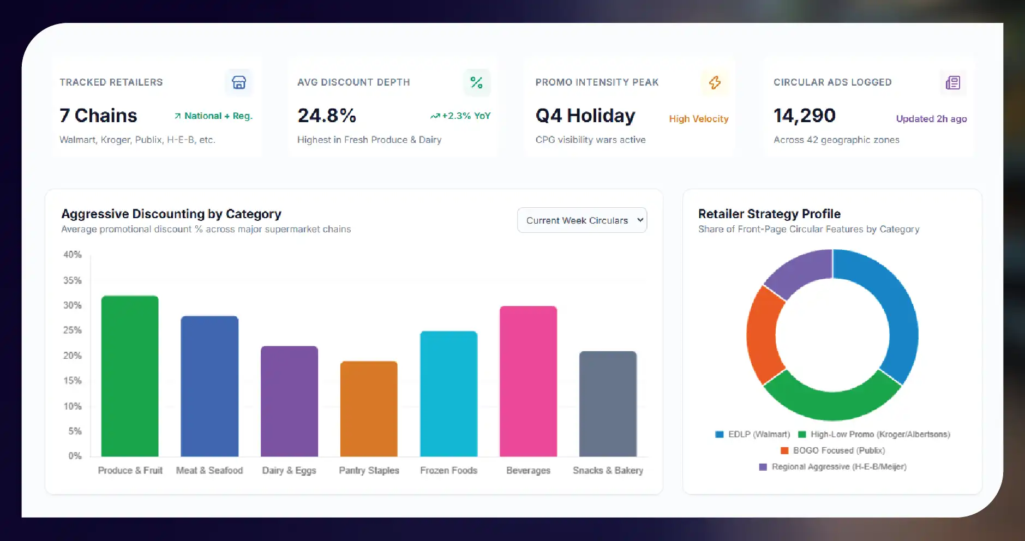Click 'CPG visibility wars active' text
Image resolution: width=1025 pixels, height=541 pixels.
[x=590, y=140]
